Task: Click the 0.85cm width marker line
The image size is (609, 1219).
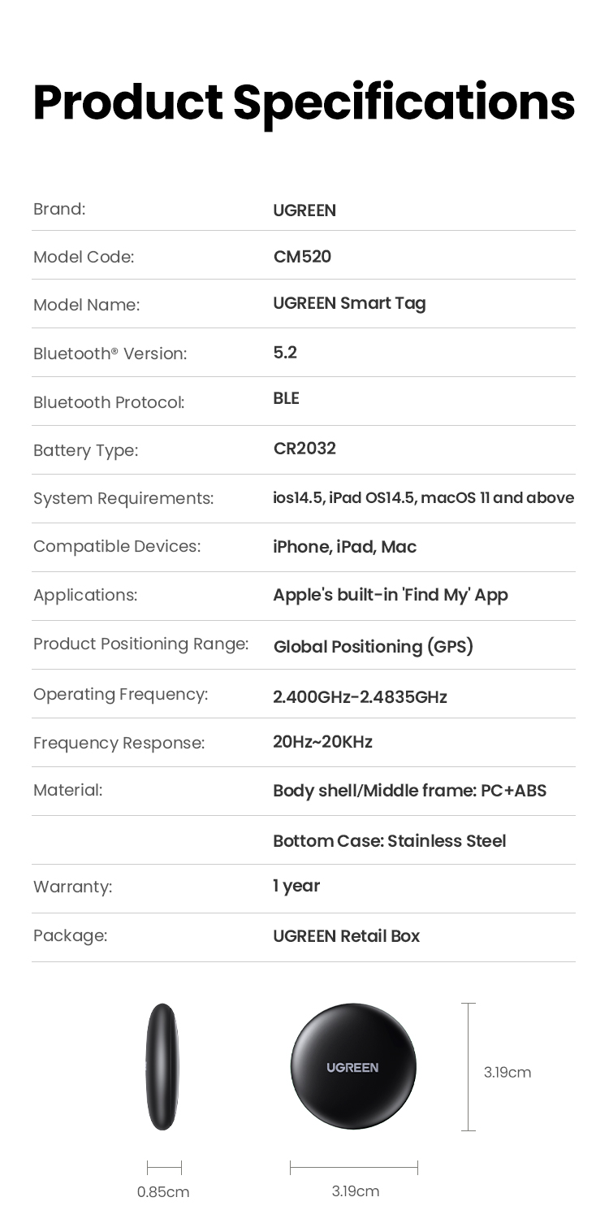Action: pyautogui.click(x=164, y=1168)
